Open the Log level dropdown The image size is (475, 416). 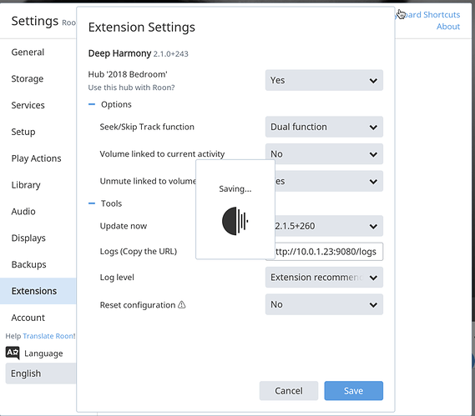pyautogui.click(x=324, y=277)
